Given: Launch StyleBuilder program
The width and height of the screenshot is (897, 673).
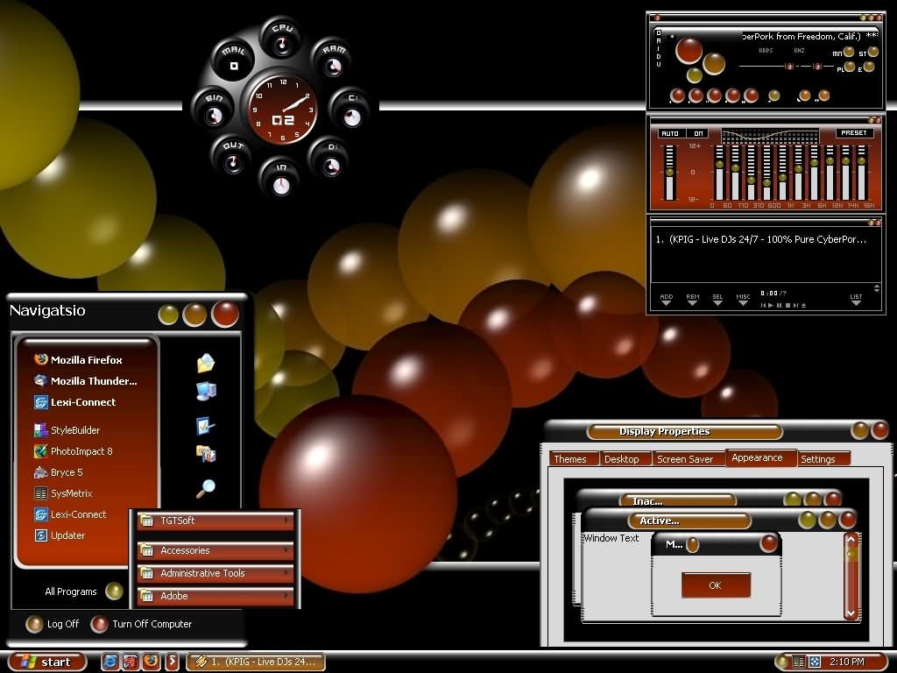Looking at the screenshot, I should [x=67, y=429].
